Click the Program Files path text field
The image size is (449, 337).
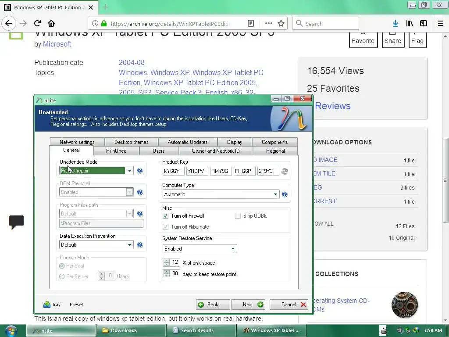point(101,223)
